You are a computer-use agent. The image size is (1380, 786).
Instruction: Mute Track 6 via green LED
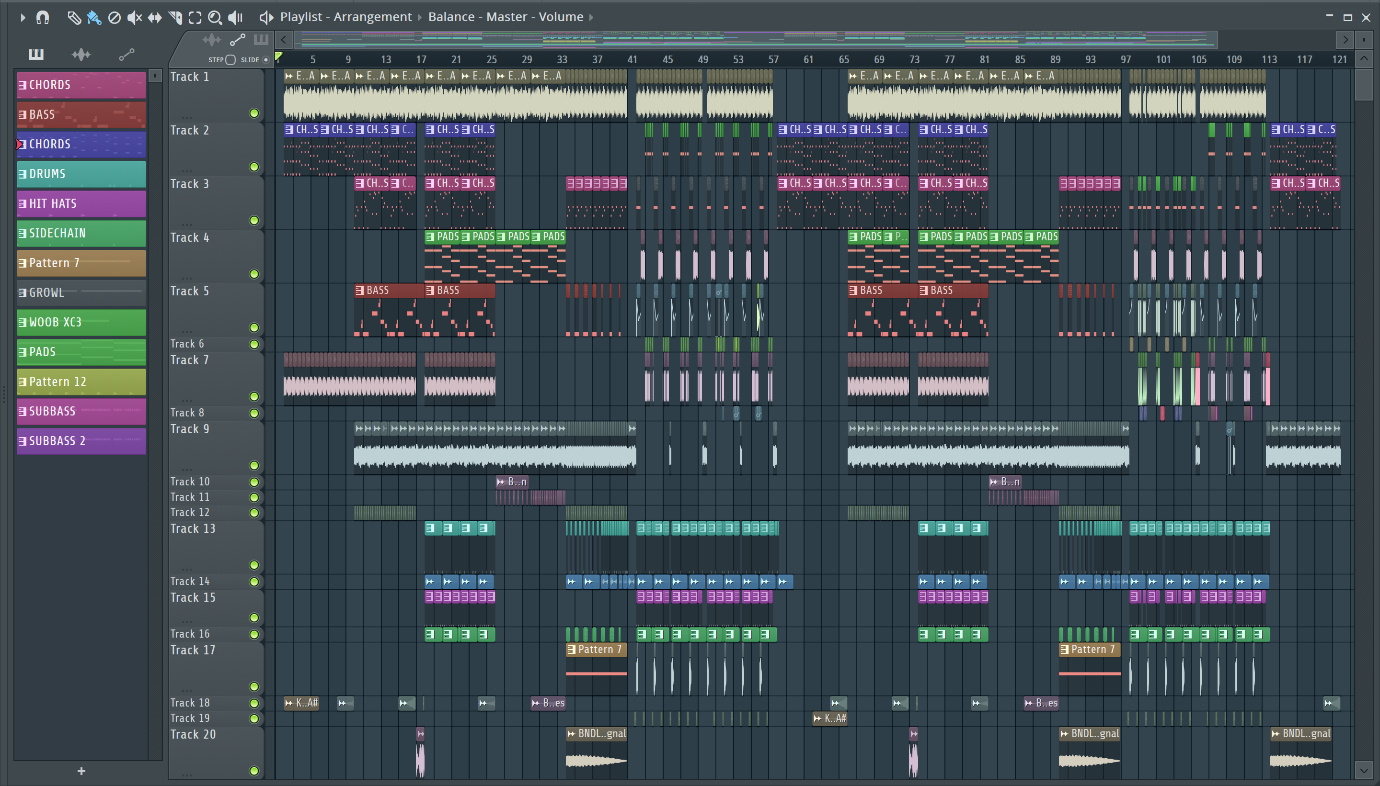254,345
